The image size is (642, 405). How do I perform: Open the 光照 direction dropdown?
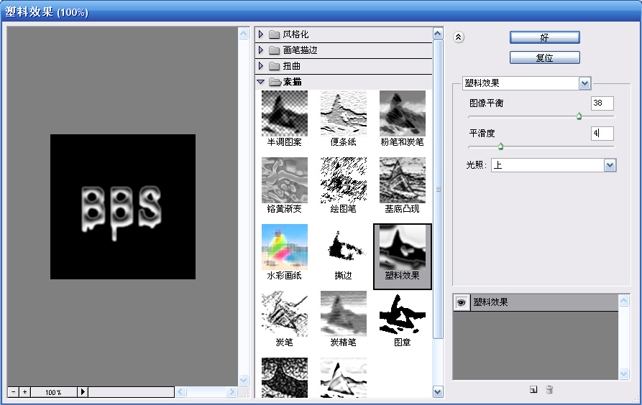[x=610, y=165]
